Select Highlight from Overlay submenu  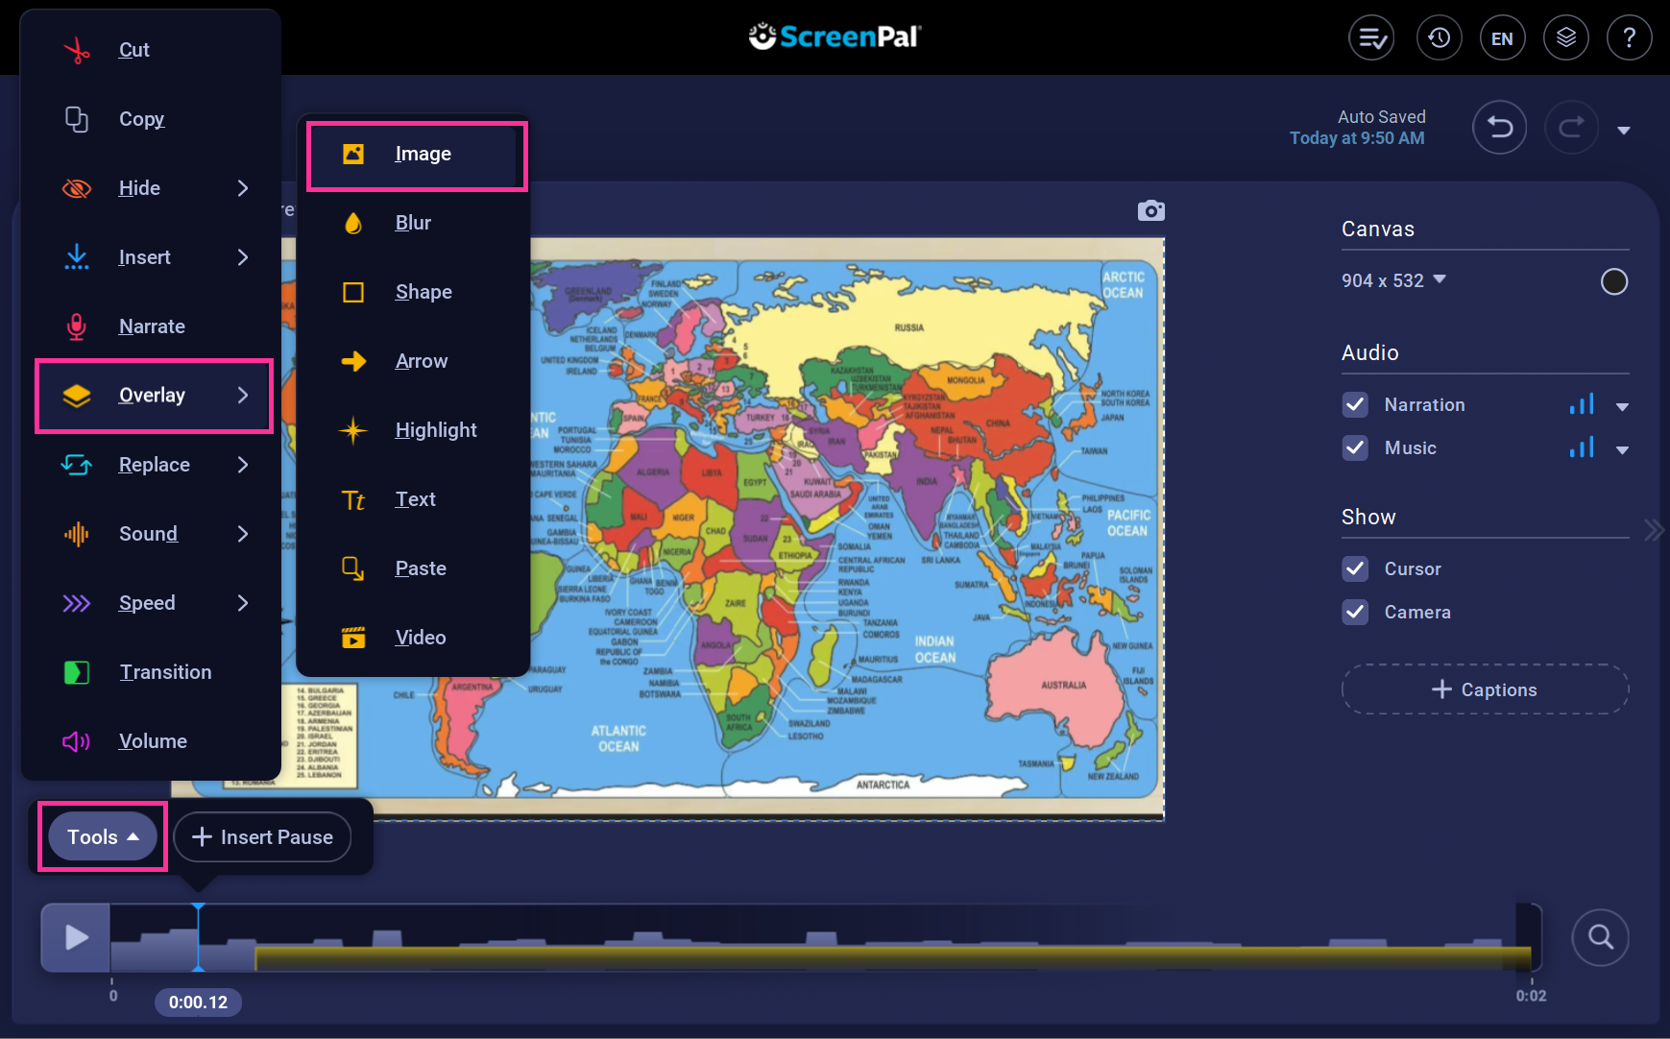[413, 430]
